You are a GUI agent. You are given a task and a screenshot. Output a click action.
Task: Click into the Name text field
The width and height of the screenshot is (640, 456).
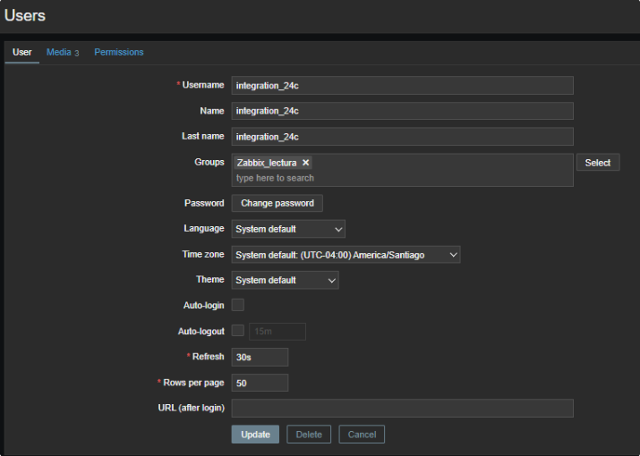coord(402,111)
